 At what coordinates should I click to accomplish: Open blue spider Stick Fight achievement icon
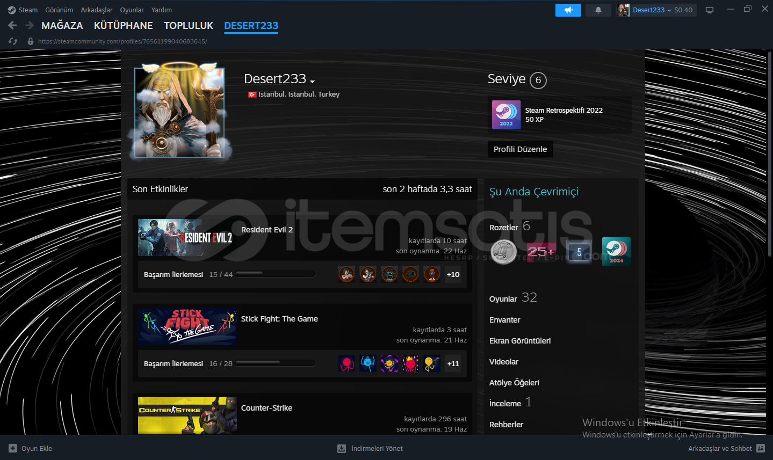(x=368, y=363)
